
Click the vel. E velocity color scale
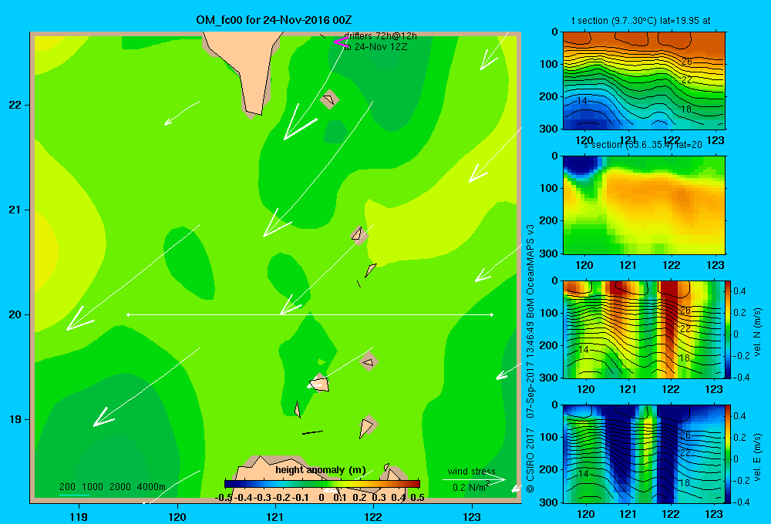tap(728, 454)
